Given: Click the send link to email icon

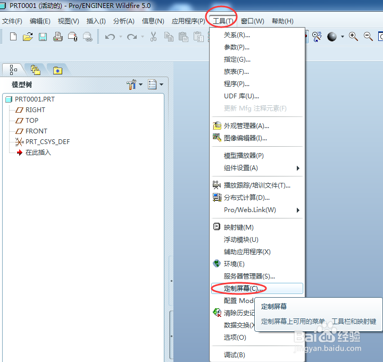Looking at the screenshot, I should click(87, 37).
